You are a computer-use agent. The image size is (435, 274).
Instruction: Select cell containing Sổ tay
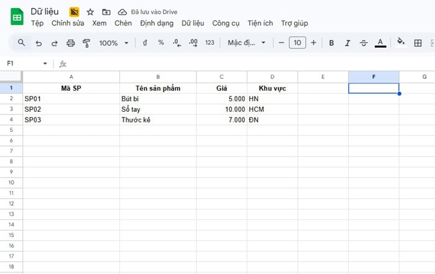[158, 109]
